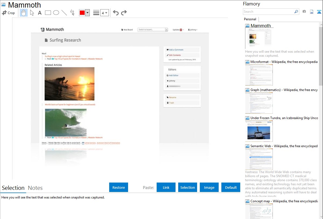The width and height of the screenshot is (323, 219).
Task: Expand the line width dropdown
Action: [104, 13]
